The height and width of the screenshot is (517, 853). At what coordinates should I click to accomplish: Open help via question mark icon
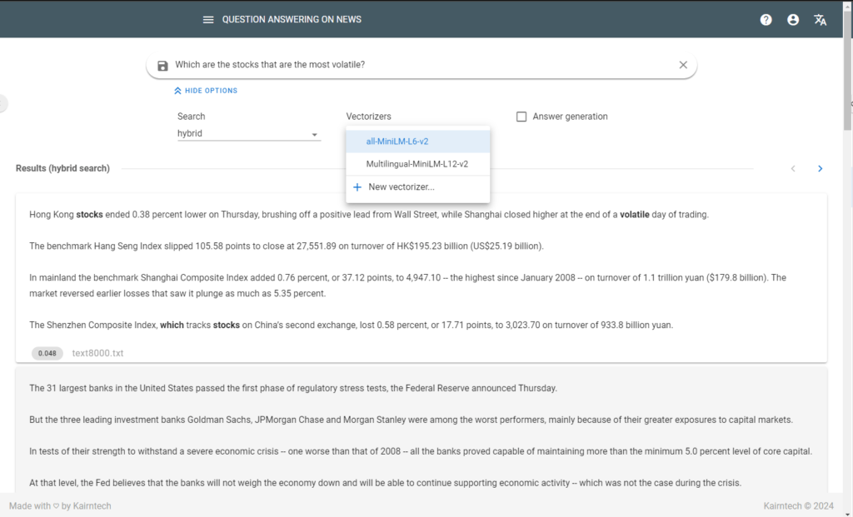766,20
